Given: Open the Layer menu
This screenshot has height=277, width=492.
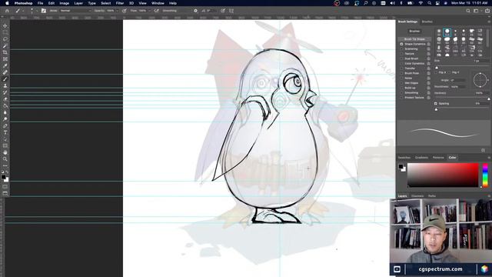Looking at the screenshot, I should point(78,3).
